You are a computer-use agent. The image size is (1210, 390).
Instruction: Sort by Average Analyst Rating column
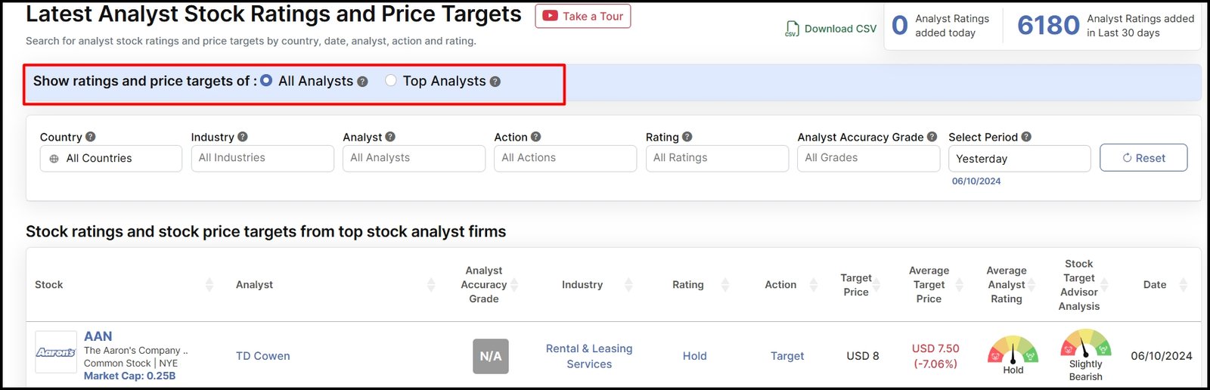coord(1031,285)
